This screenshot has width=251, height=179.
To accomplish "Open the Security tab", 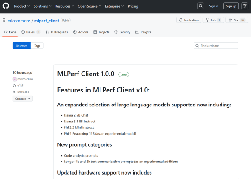I will coord(122,32).
